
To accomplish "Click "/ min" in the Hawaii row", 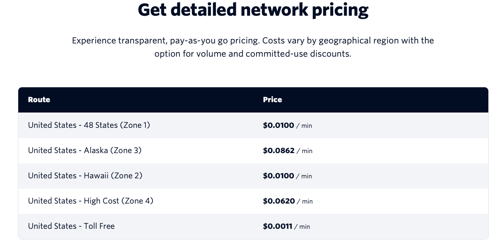I will tap(304, 176).
